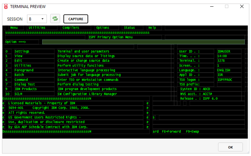Screen dimensions: 251x156
Task: Click 'Licensed Materials - Property of IBM' line
Action: click(42, 103)
